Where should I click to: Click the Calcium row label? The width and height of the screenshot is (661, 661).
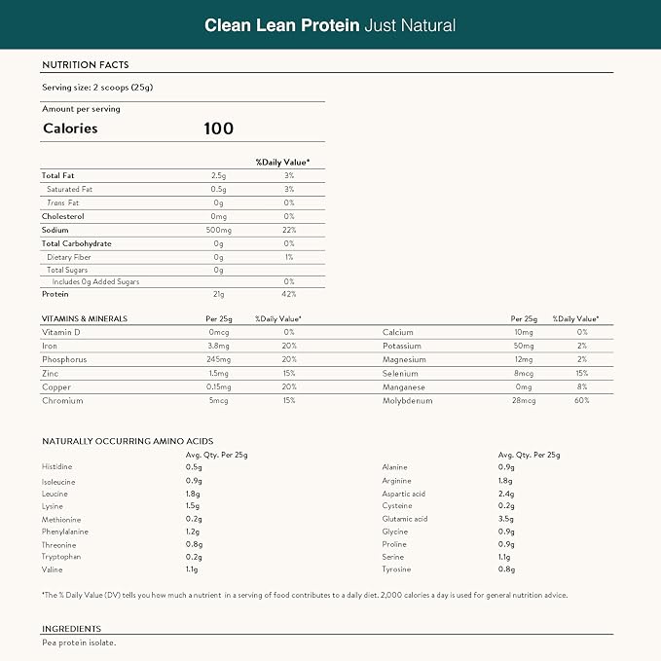397,332
